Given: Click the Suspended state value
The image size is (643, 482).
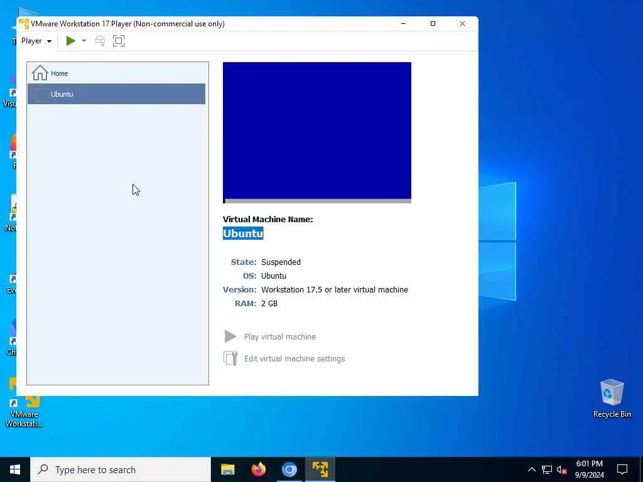Looking at the screenshot, I should (281, 262).
